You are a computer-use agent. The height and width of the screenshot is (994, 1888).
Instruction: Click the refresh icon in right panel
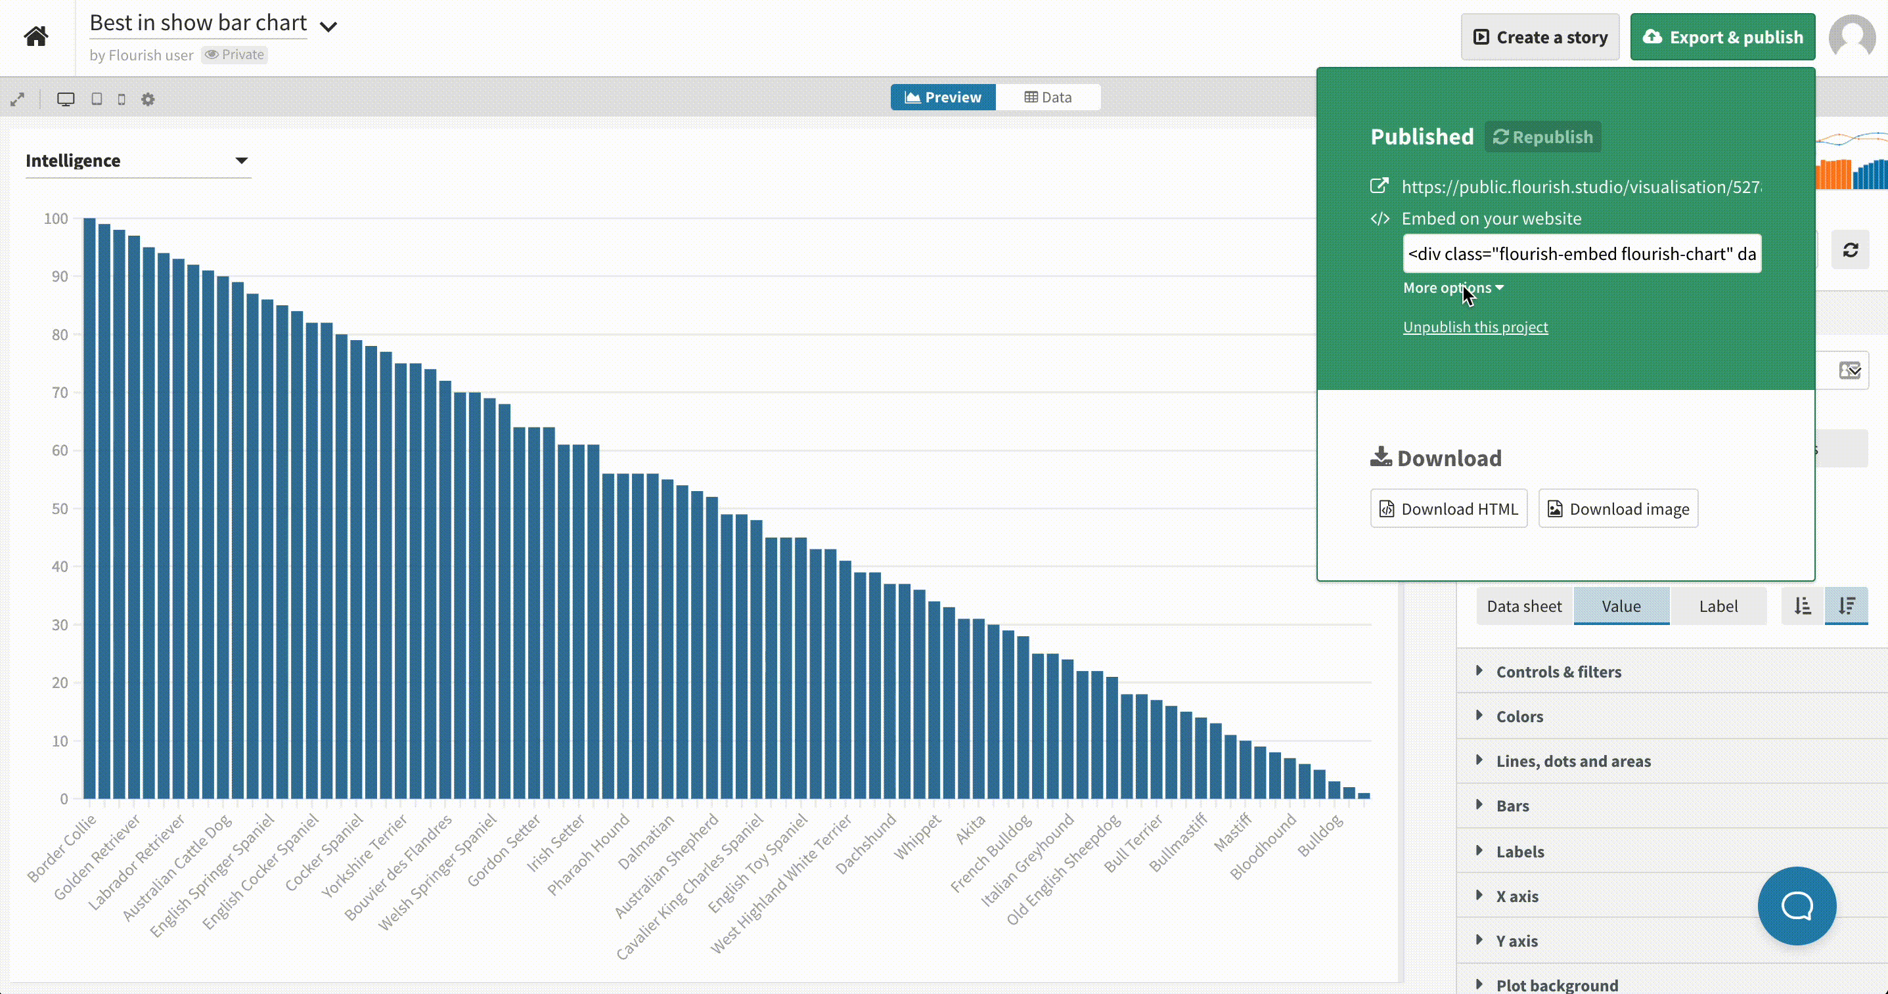[x=1850, y=249]
